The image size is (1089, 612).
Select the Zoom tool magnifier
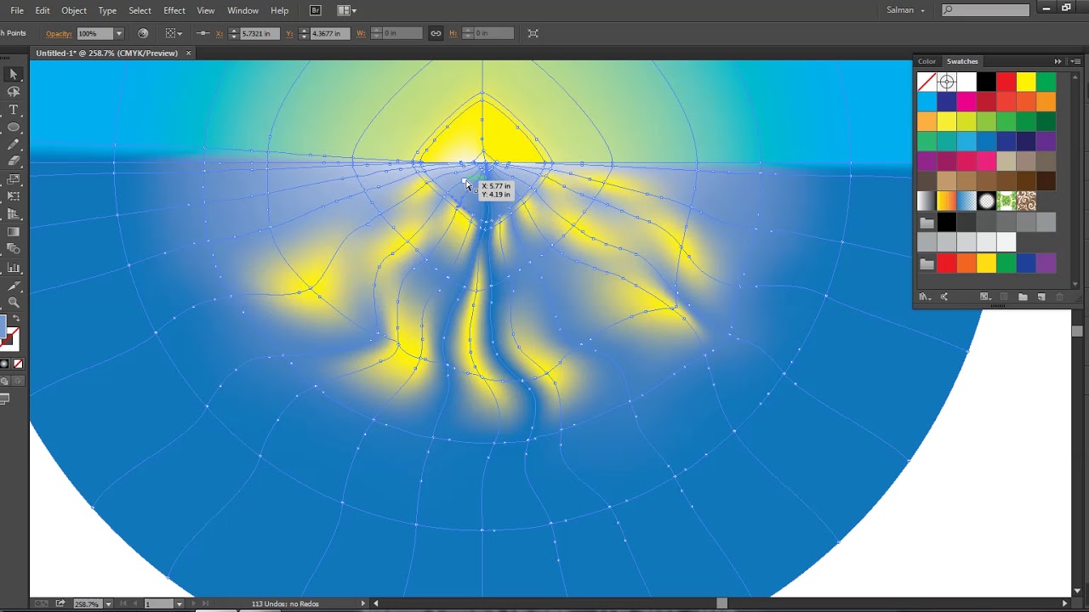(13, 302)
